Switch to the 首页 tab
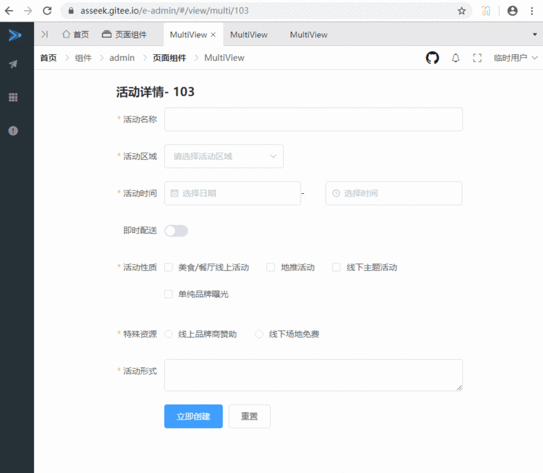543x473 pixels. pyautogui.click(x=75, y=35)
